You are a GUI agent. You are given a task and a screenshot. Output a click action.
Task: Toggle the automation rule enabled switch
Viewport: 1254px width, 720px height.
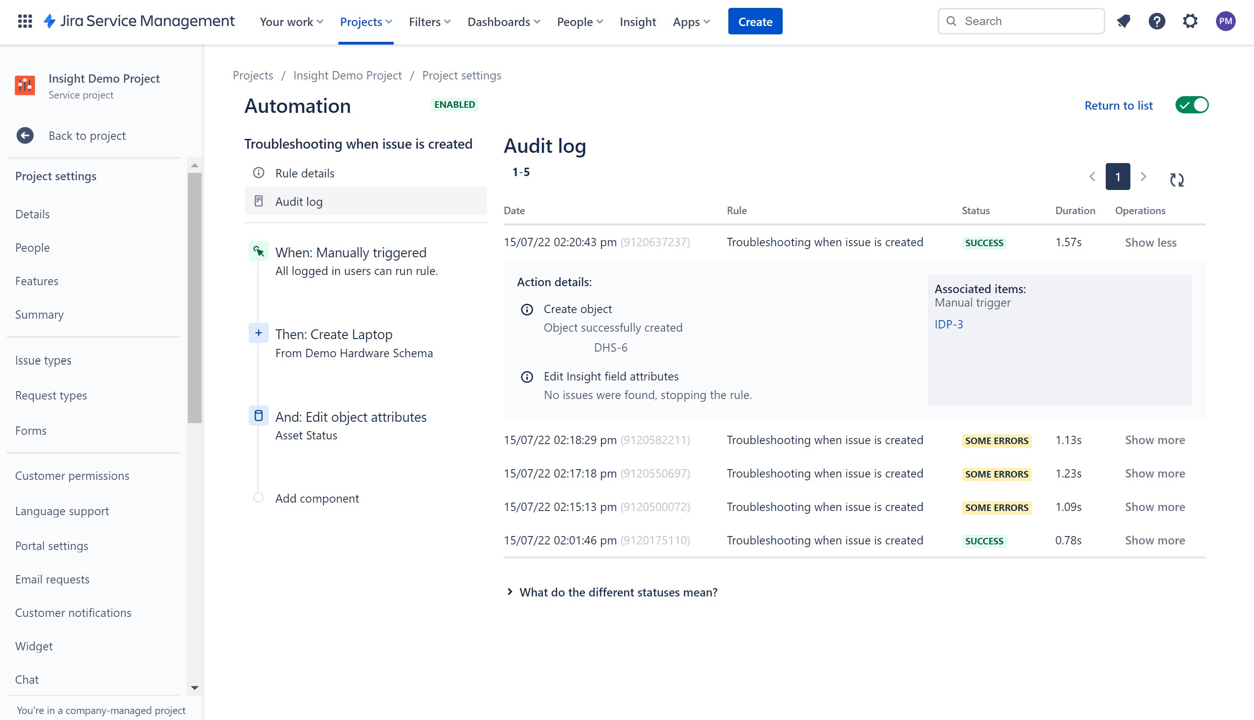(x=1192, y=105)
